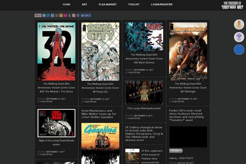Open the Birthright cover thumbnail

tap(188, 52)
